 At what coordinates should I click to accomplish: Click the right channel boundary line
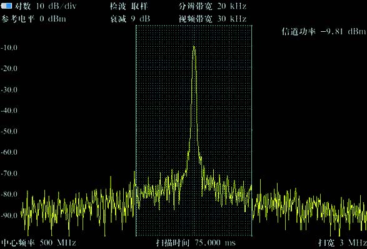click(252, 131)
